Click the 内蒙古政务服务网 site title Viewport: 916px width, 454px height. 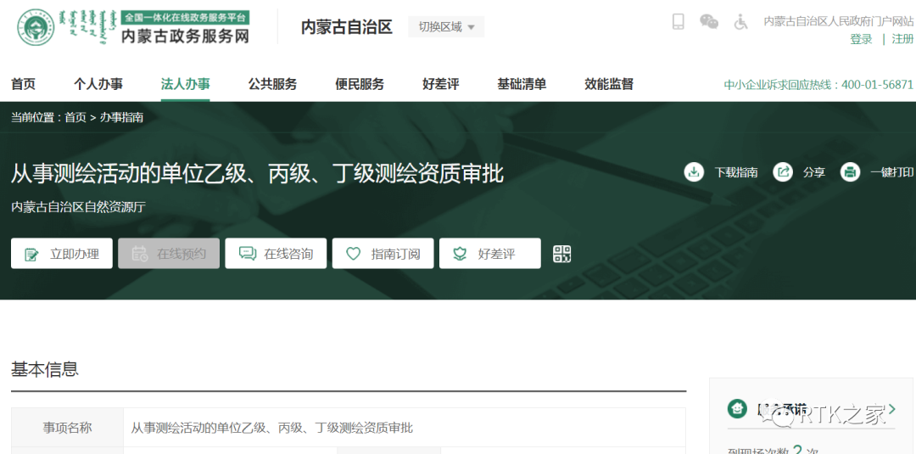[185, 36]
